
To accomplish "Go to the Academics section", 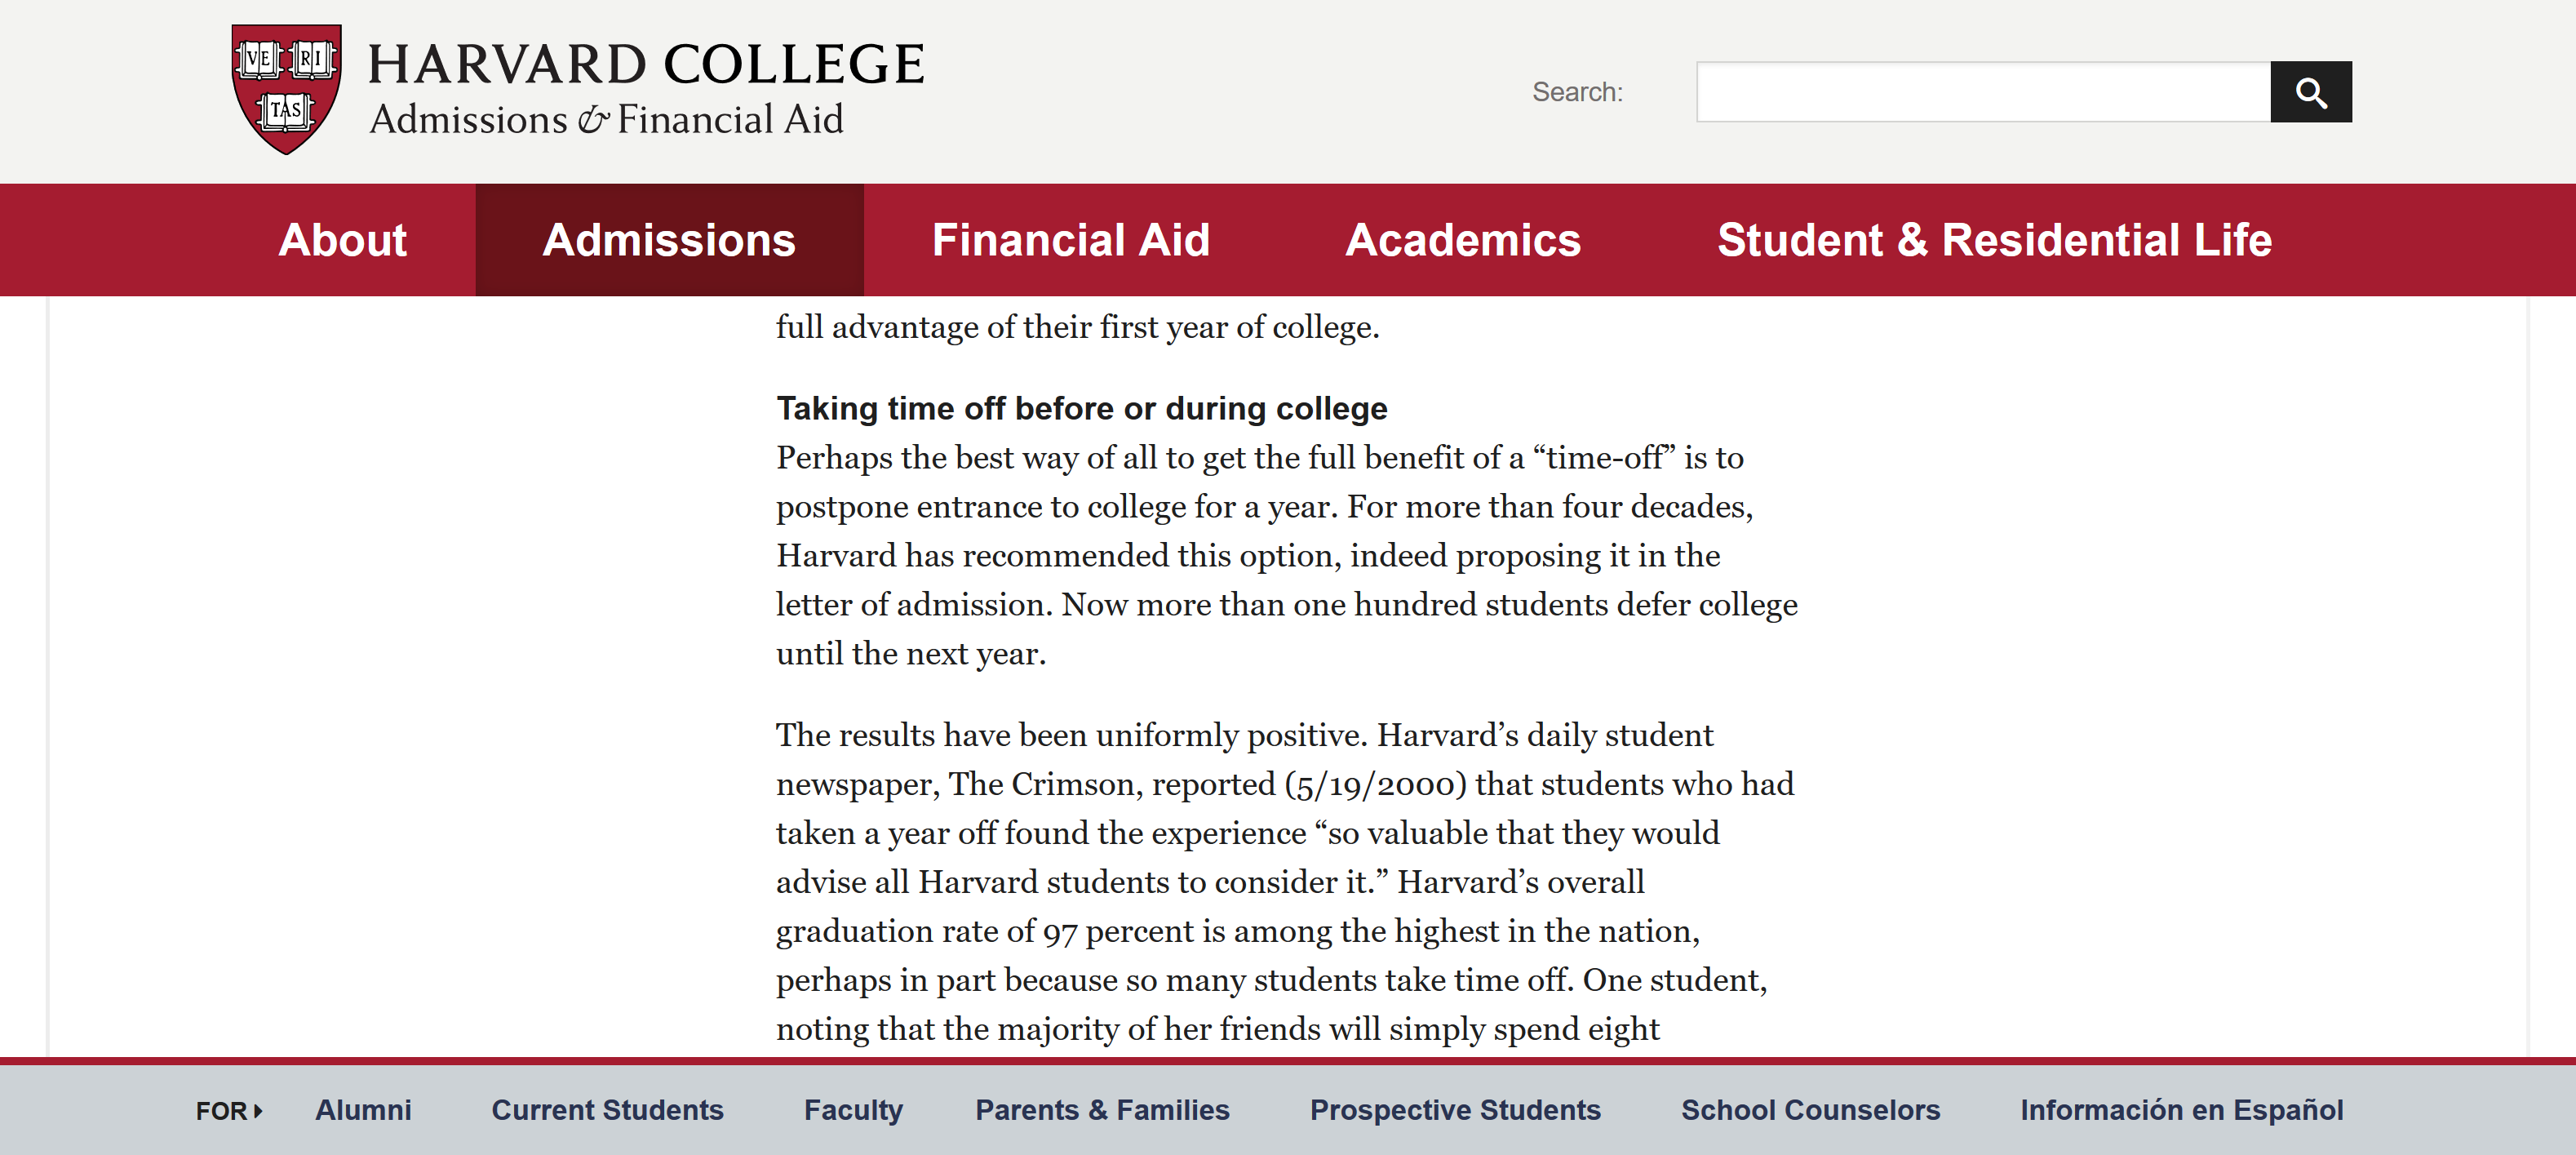I will click(x=1463, y=240).
